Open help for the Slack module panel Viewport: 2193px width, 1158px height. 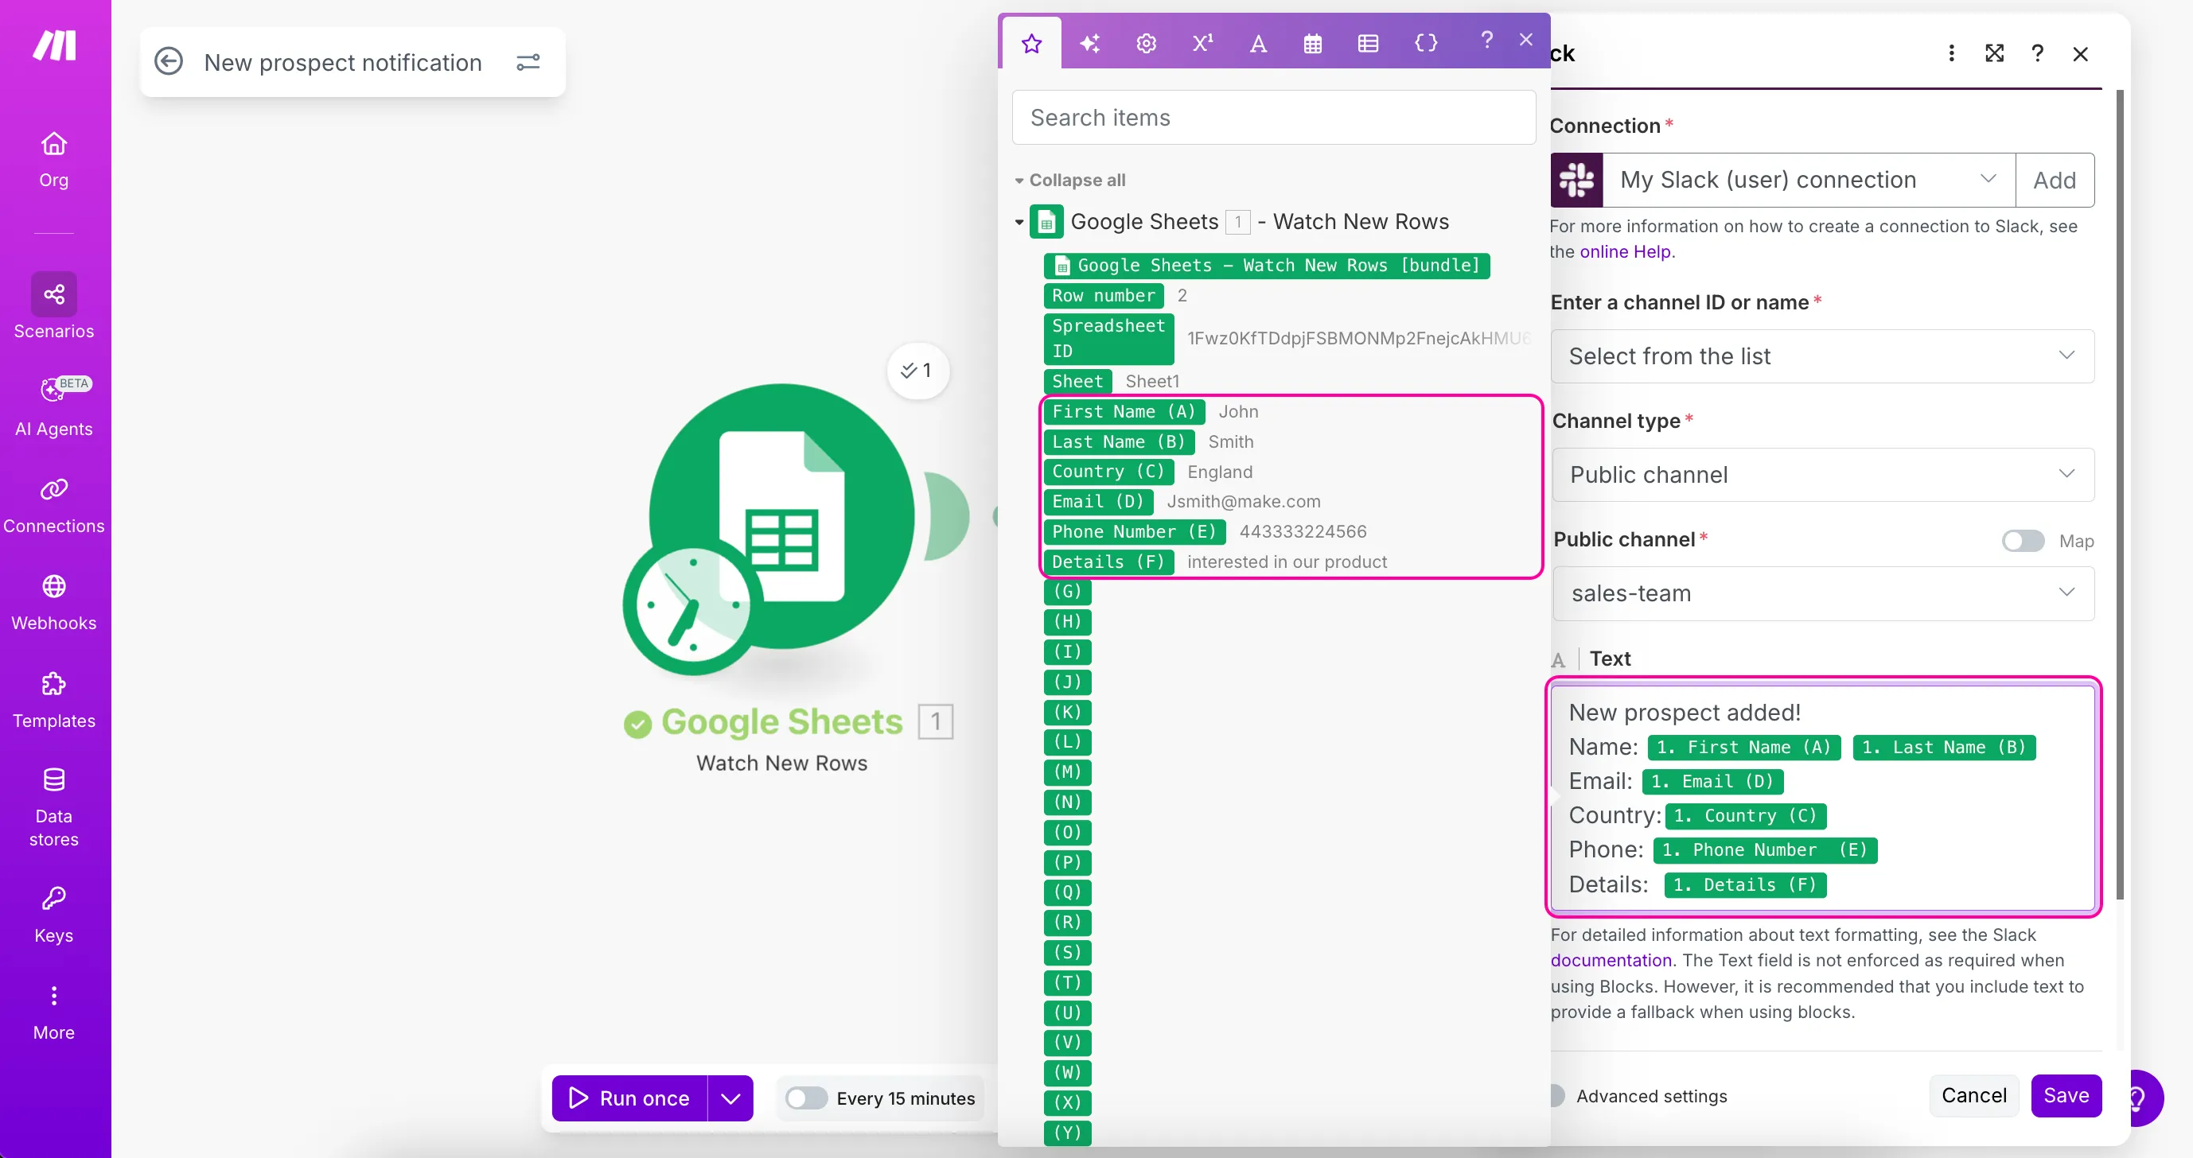2037,53
